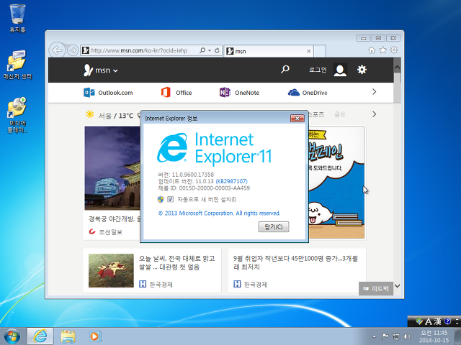Click the 로그인 sign-in link
Screen dimensions: 461x345
(318, 70)
